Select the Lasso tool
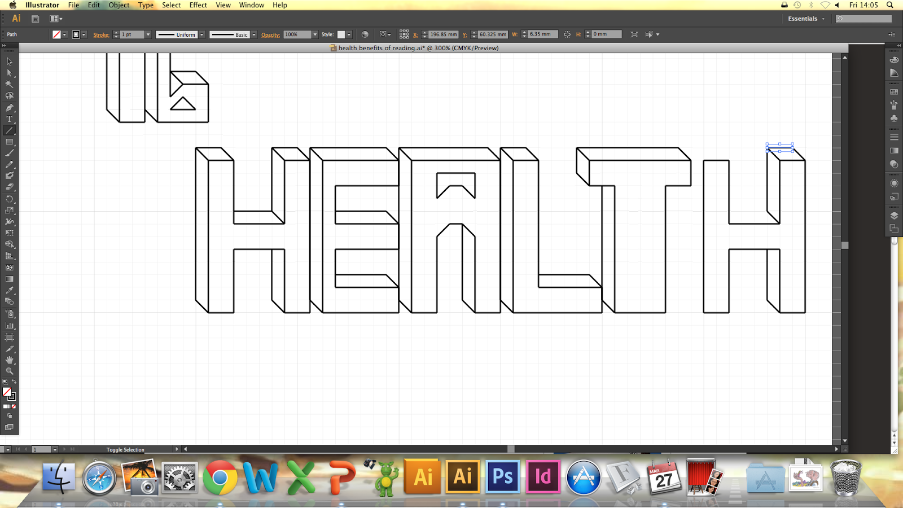 tap(9, 95)
